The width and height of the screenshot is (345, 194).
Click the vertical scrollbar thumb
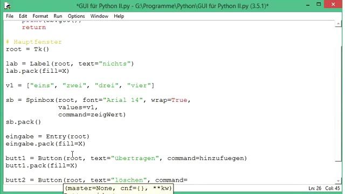tap(339, 103)
